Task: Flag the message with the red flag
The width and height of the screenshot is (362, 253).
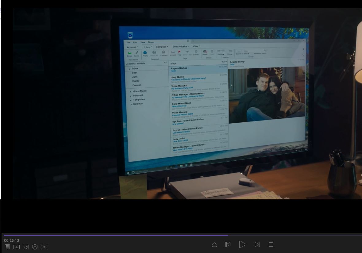Action: coord(179,53)
